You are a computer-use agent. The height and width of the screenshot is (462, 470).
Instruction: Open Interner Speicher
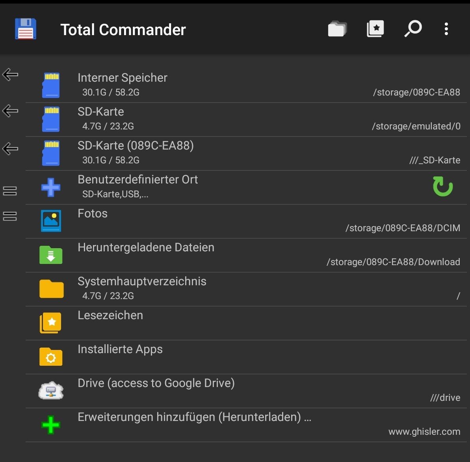pyautogui.click(x=246, y=85)
